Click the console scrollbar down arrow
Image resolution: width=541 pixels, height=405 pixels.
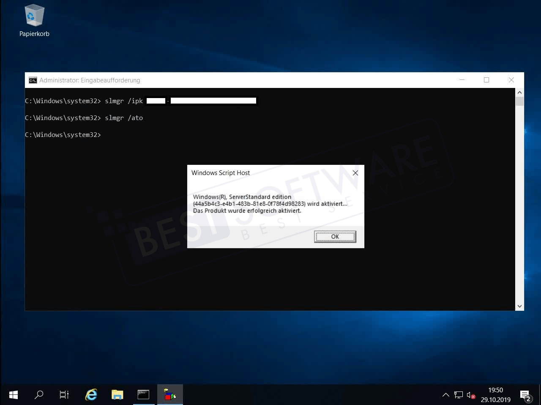tap(519, 306)
